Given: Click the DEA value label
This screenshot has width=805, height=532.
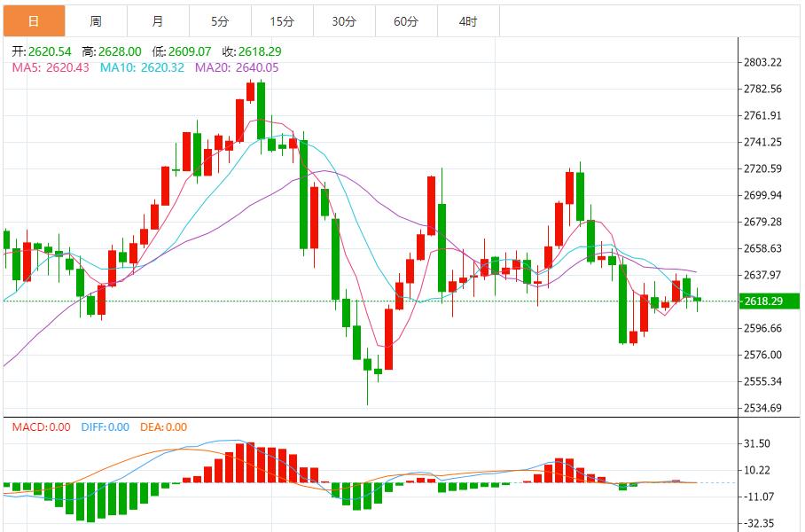Looking at the screenshot, I should click(x=163, y=427).
